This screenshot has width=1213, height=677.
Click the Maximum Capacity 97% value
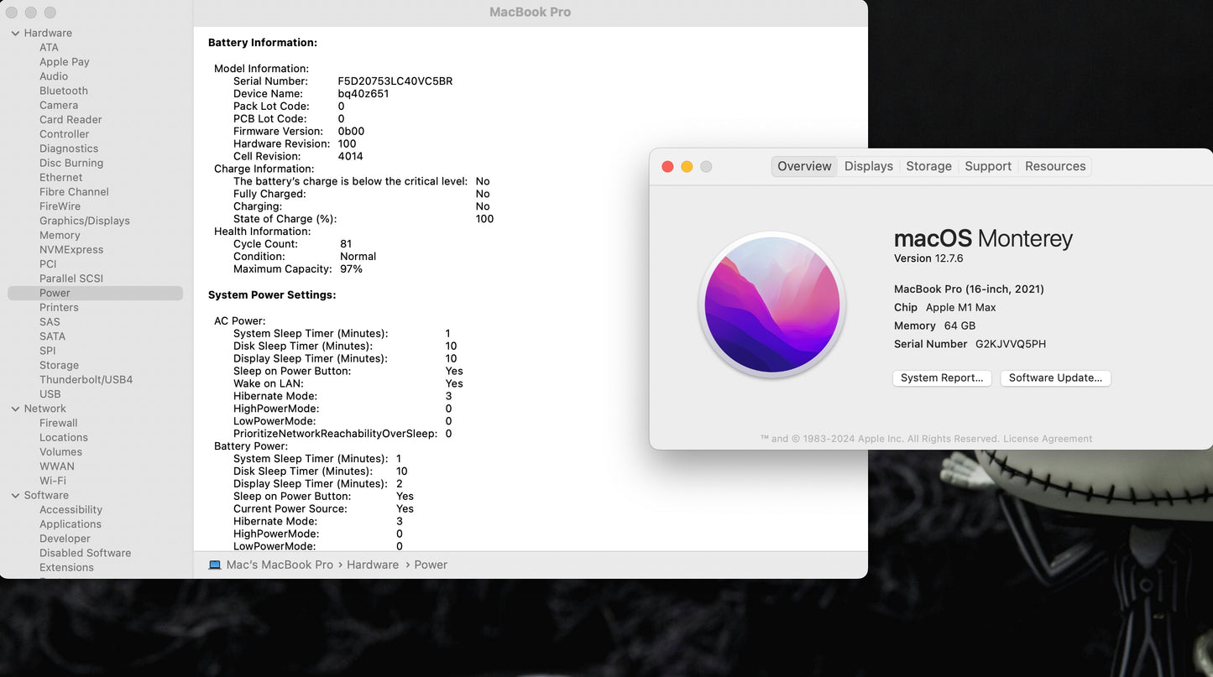(x=351, y=269)
